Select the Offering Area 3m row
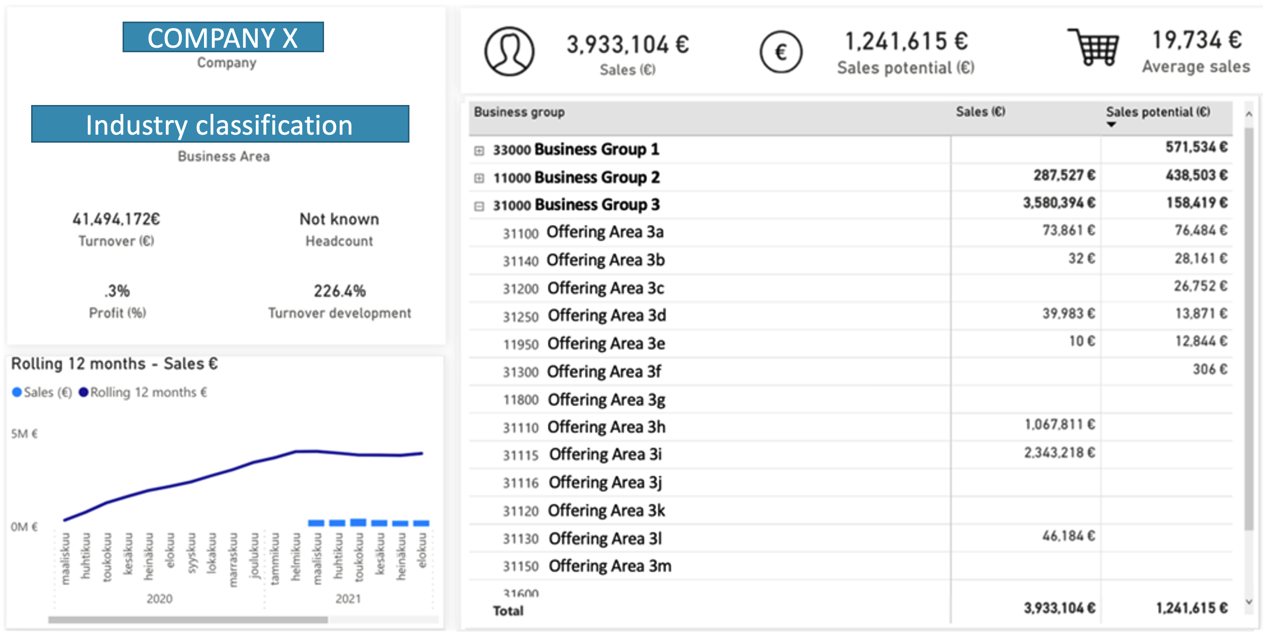This screenshot has height=636, width=1263. click(609, 566)
